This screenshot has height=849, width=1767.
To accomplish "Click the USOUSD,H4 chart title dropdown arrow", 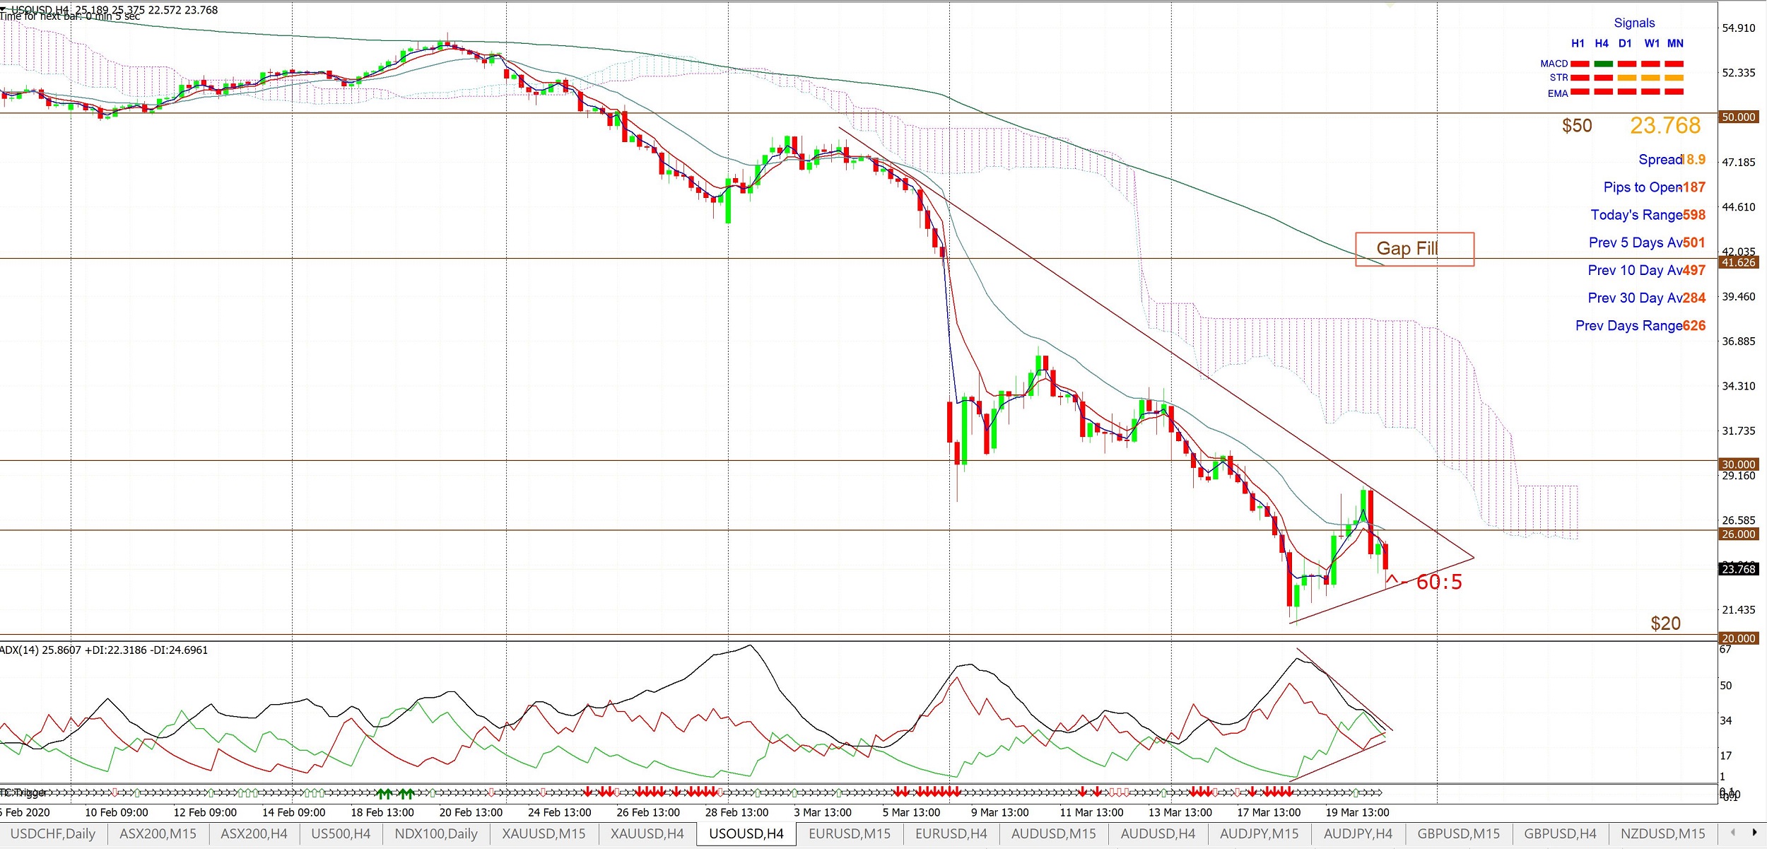I will [4, 9].
